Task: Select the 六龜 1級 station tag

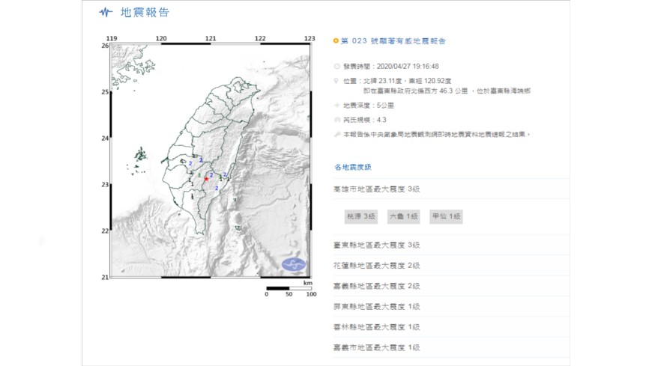Action: [x=403, y=216]
